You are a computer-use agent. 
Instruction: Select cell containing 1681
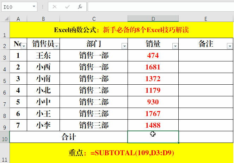[x=153, y=67]
